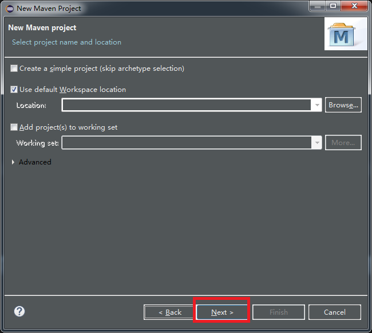Image resolution: width=372 pixels, height=333 pixels.
Task: Uncheck Use default Workspace location
Action: pos(14,90)
